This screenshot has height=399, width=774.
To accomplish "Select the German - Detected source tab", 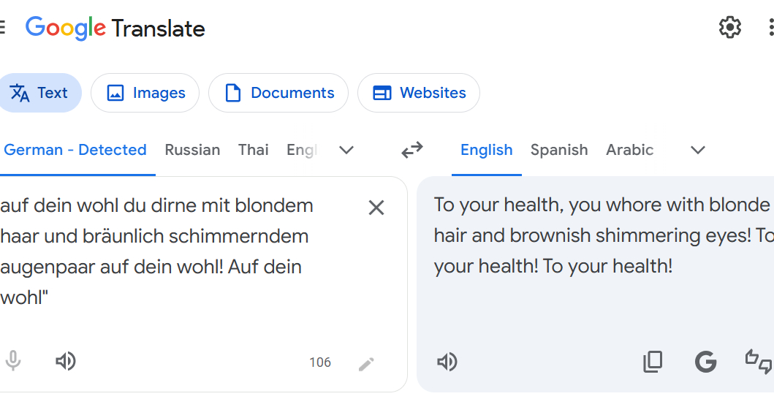I will click(x=75, y=150).
